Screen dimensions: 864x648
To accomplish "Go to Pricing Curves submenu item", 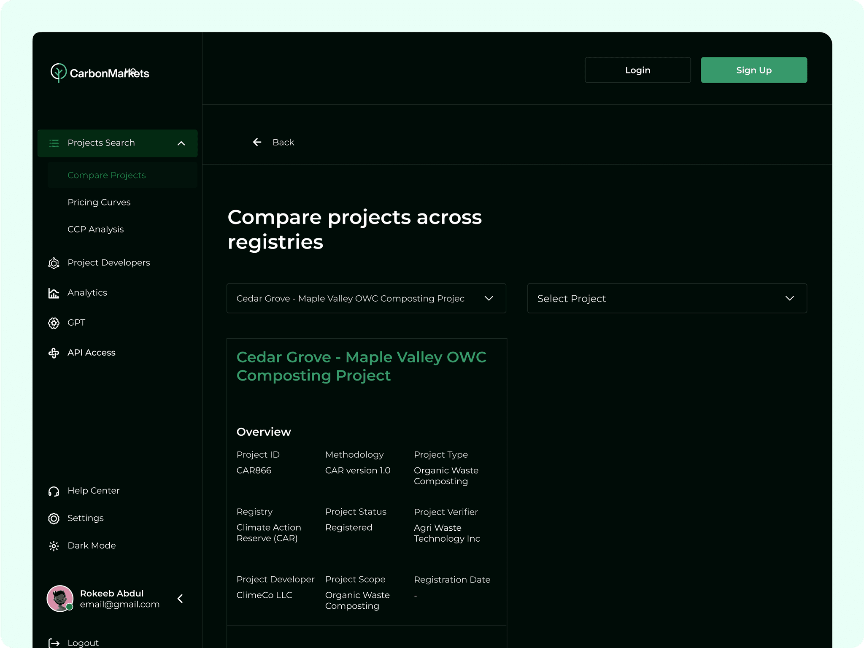I will [99, 202].
